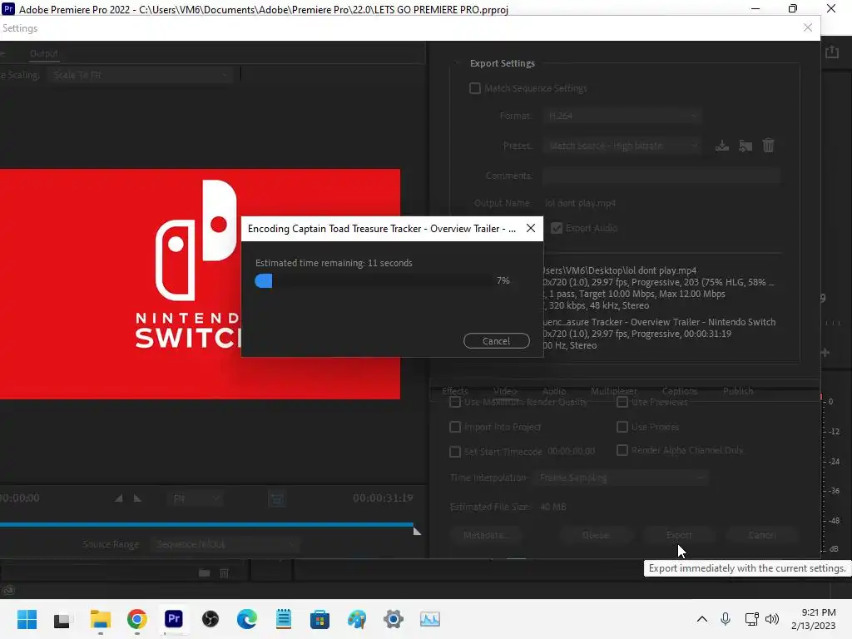Click the quick export share icon
The image size is (852, 639).
(x=832, y=52)
